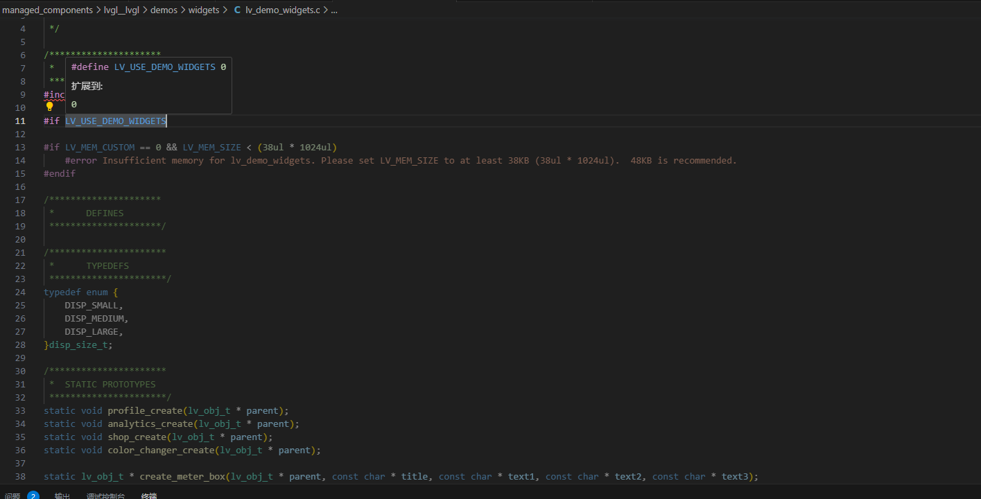Image resolution: width=981 pixels, height=499 pixels.
Task: Click text3 parameter on line 38
Action: point(735,476)
